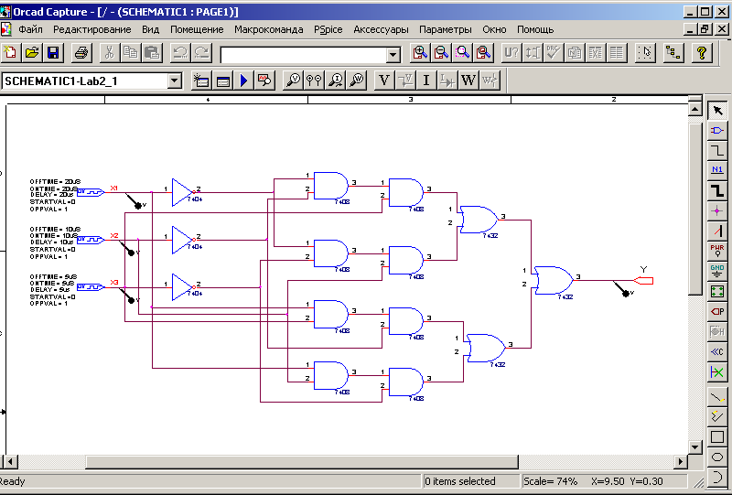Image resolution: width=732 pixels, height=495 pixels.
Task: Toggle snap to grid button
Action: [645, 53]
